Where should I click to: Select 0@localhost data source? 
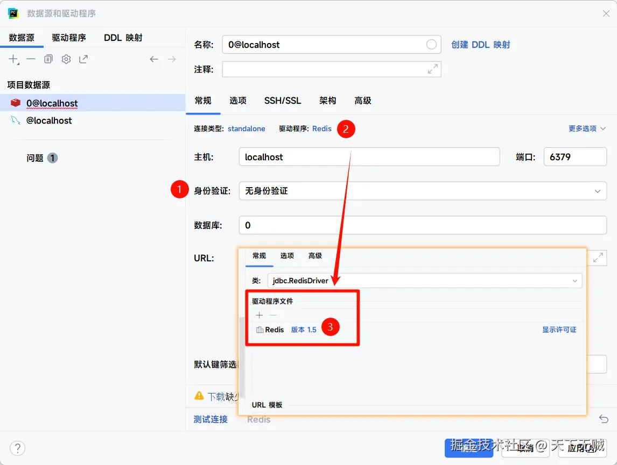[93, 103]
